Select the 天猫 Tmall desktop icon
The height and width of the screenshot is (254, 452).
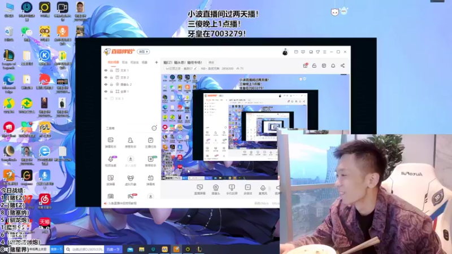(45, 225)
